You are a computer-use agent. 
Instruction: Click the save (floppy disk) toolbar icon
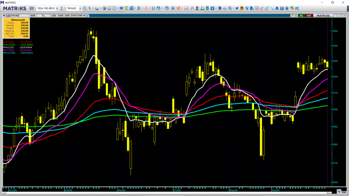31,8
